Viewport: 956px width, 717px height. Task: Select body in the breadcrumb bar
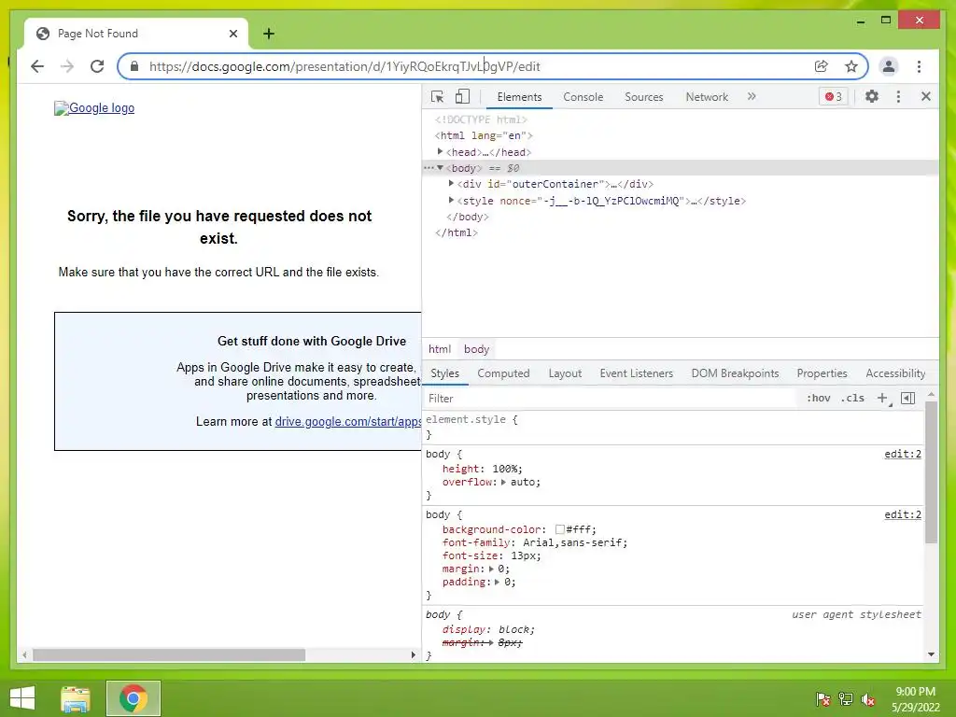click(x=476, y=349)
